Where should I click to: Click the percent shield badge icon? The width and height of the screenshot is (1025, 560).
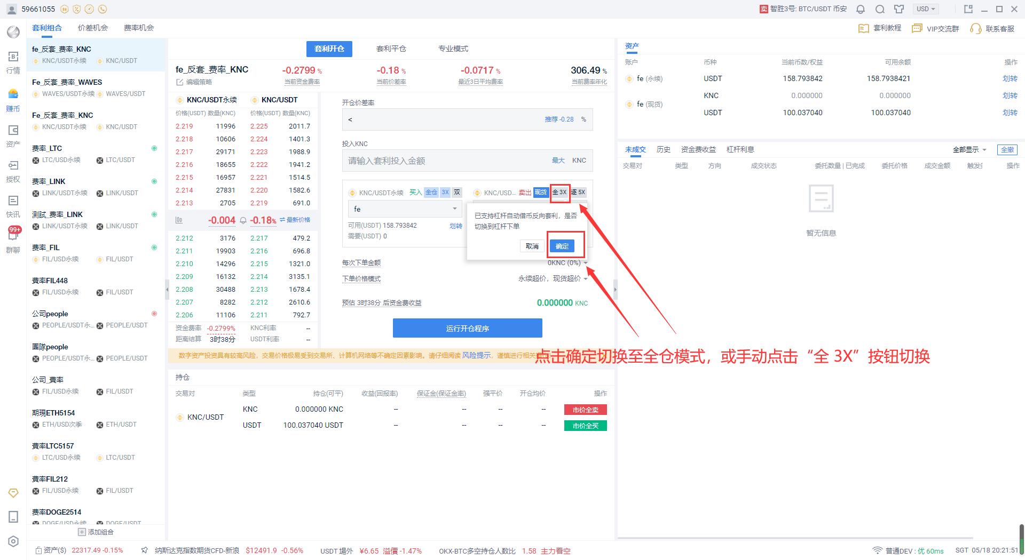click(x=77, y=9)
